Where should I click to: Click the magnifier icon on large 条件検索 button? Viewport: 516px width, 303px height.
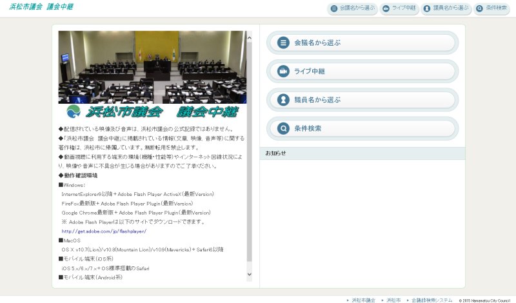coord(283,128)
